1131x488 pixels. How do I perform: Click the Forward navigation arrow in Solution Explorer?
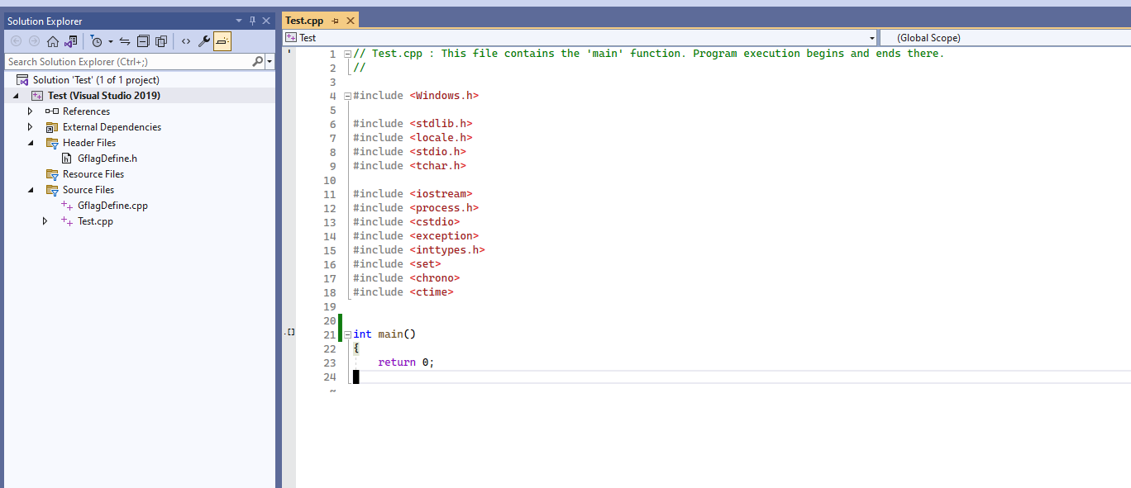click(x=34, y=41)
